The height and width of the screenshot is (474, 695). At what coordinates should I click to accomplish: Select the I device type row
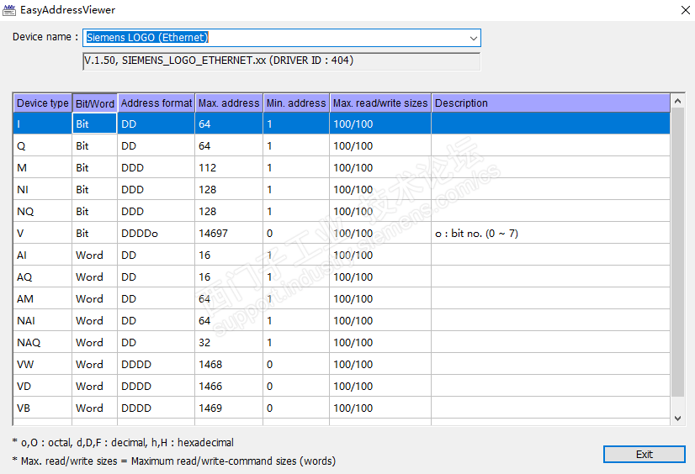pyautogui.click(x=342, y=124)
